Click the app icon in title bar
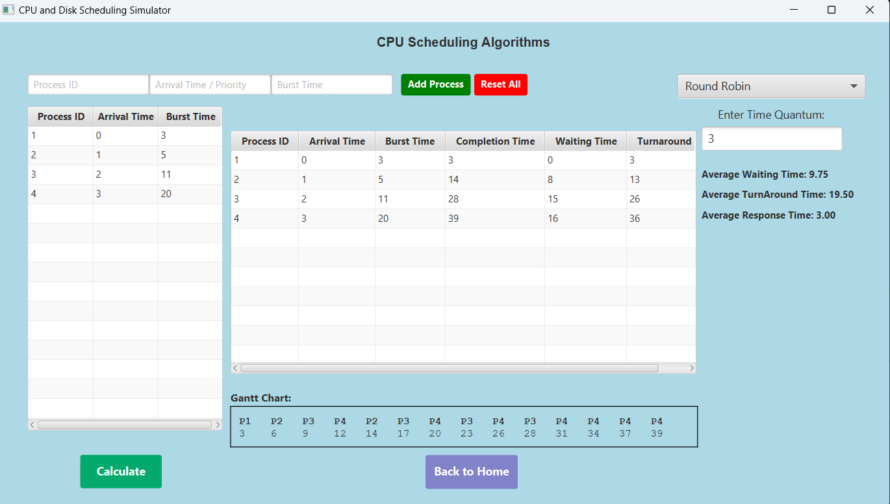The width and height of the screenshot is (890, 504). tap(8, 10)
